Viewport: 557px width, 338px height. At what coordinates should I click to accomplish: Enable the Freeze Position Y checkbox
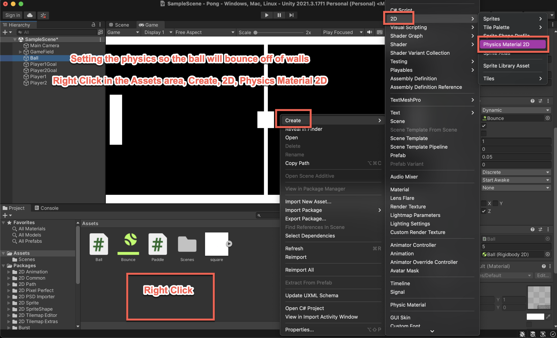495,203
